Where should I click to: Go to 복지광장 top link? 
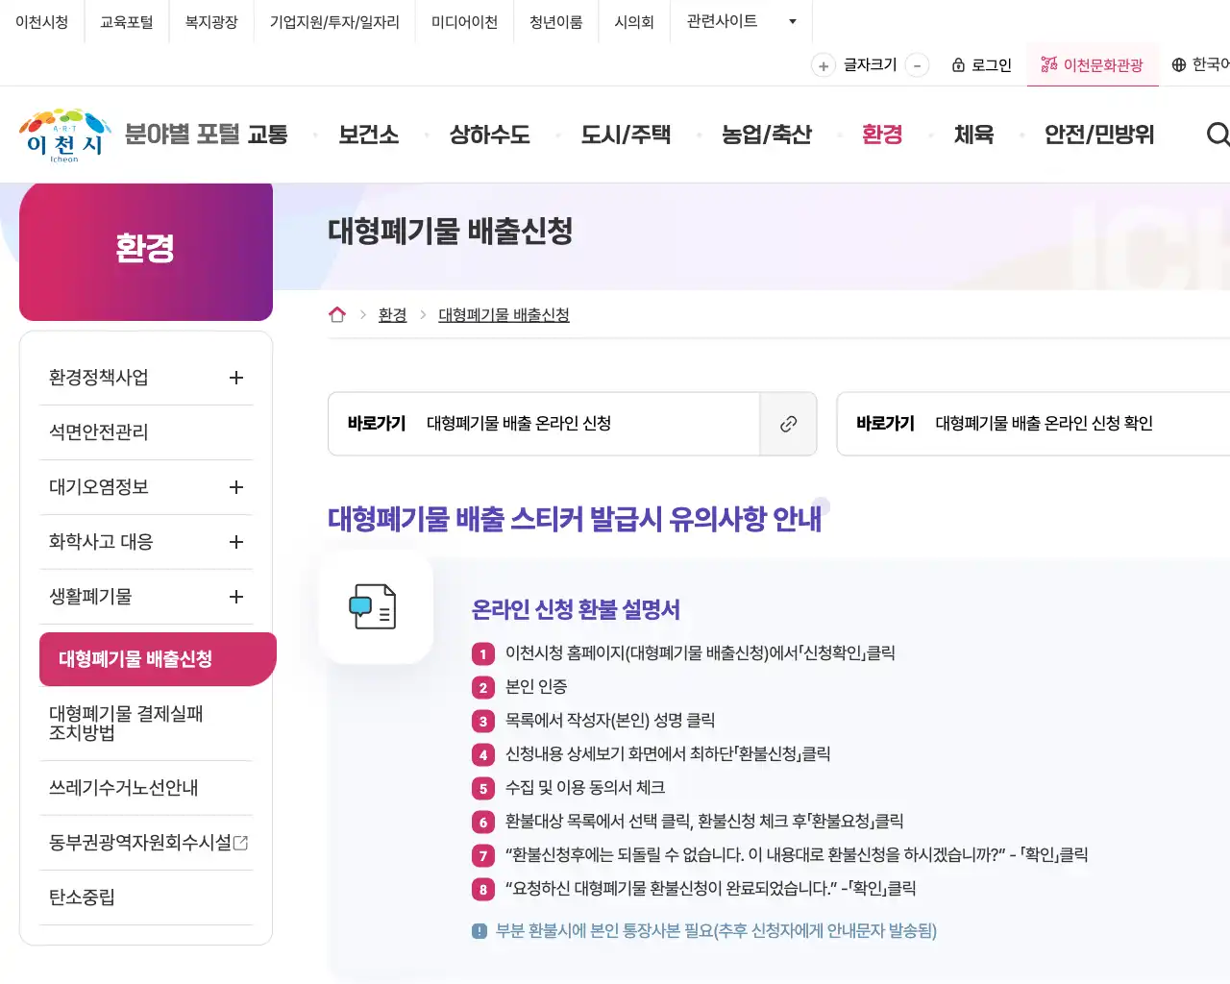(x=211, y=21)
